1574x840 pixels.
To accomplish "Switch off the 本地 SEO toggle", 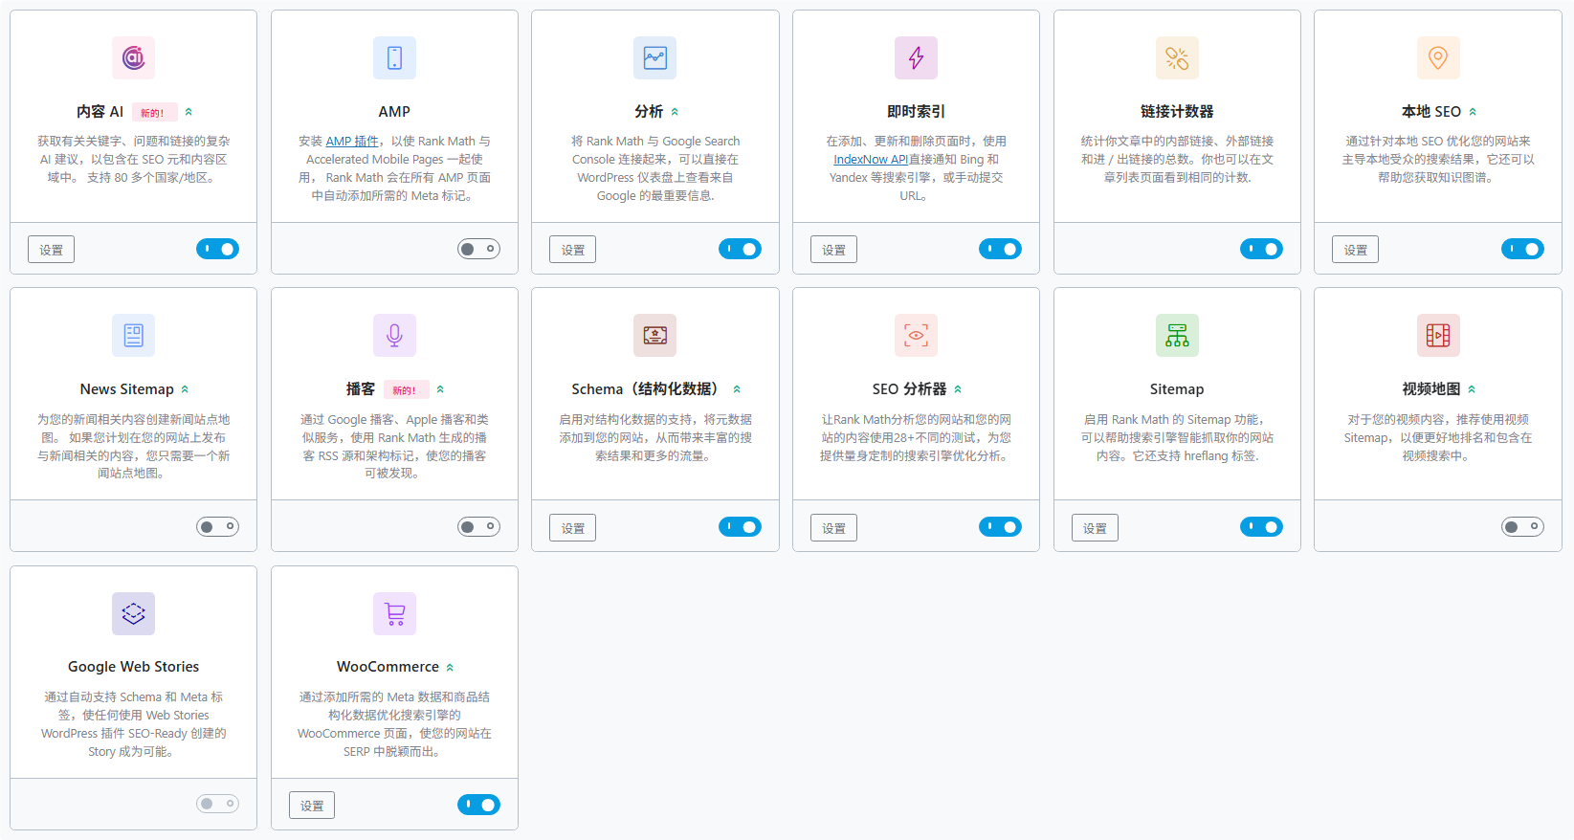I will click(1522, 249).
